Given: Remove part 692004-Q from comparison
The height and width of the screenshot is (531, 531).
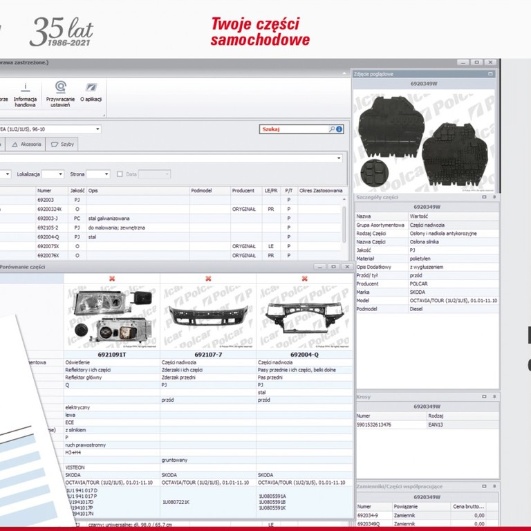Looking at the screenshot, I should [304, 279].
